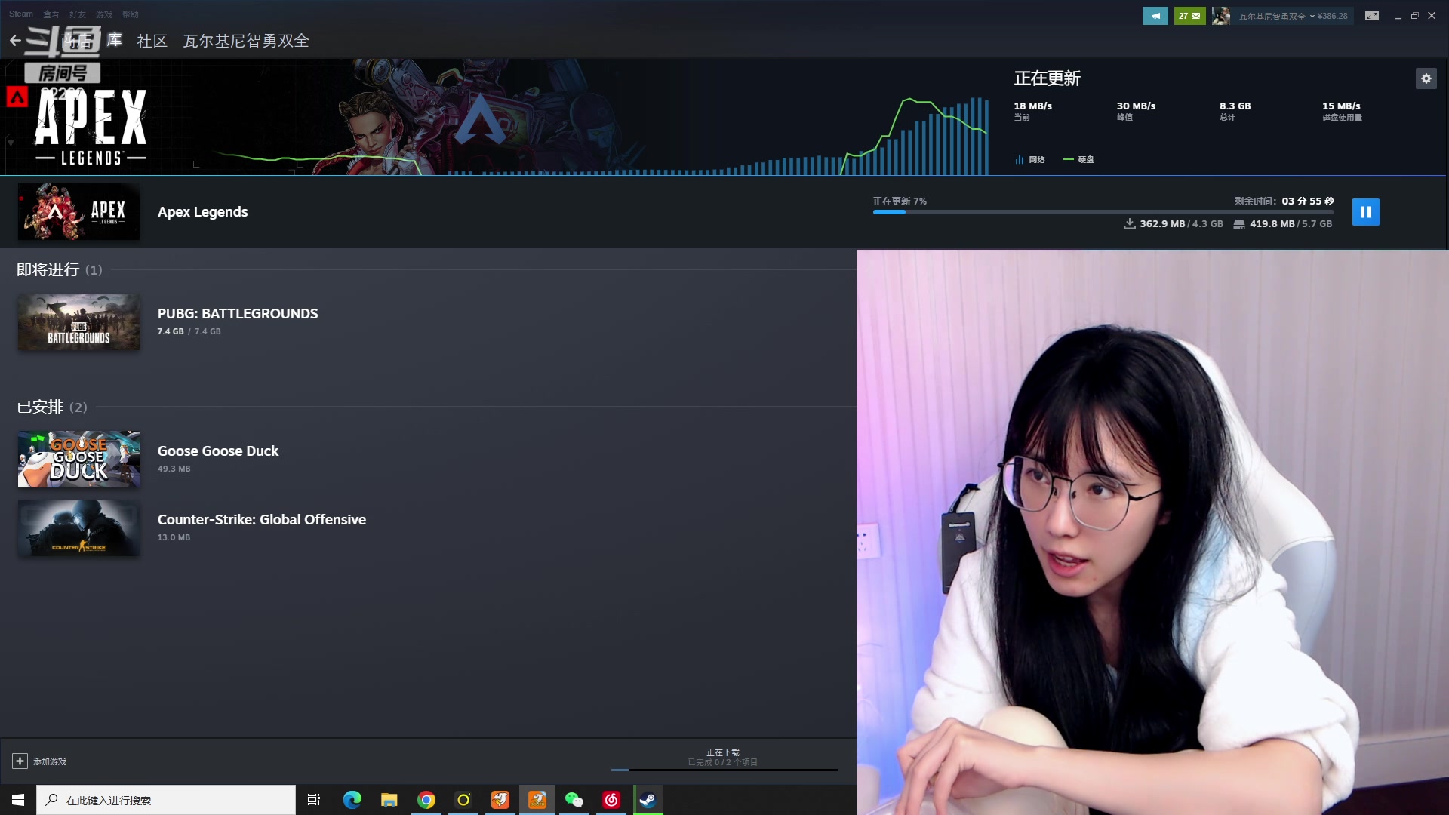
Task: Click the 添加游戏 plus icon
Action: coord(20,761)
